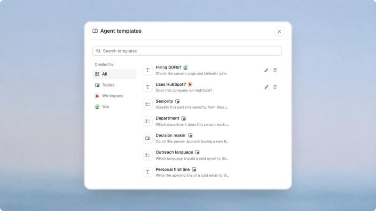Click the table badge beside Personal first line
The image size is (376, 211).
pos(194,169)
